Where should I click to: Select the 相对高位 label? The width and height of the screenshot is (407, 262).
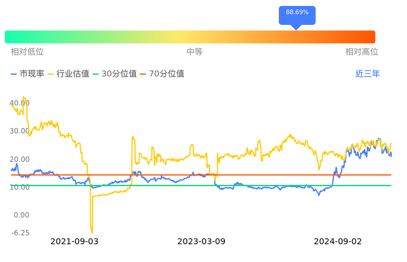[361, 52]
